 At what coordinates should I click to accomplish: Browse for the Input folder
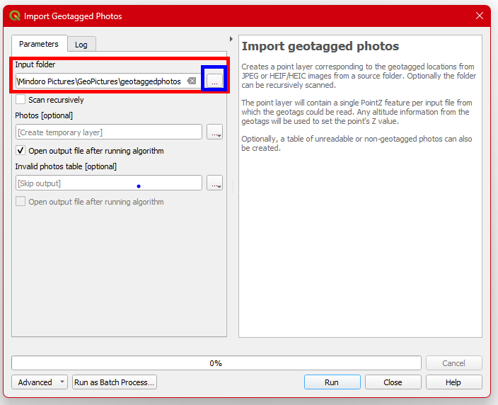pos(214,81)
